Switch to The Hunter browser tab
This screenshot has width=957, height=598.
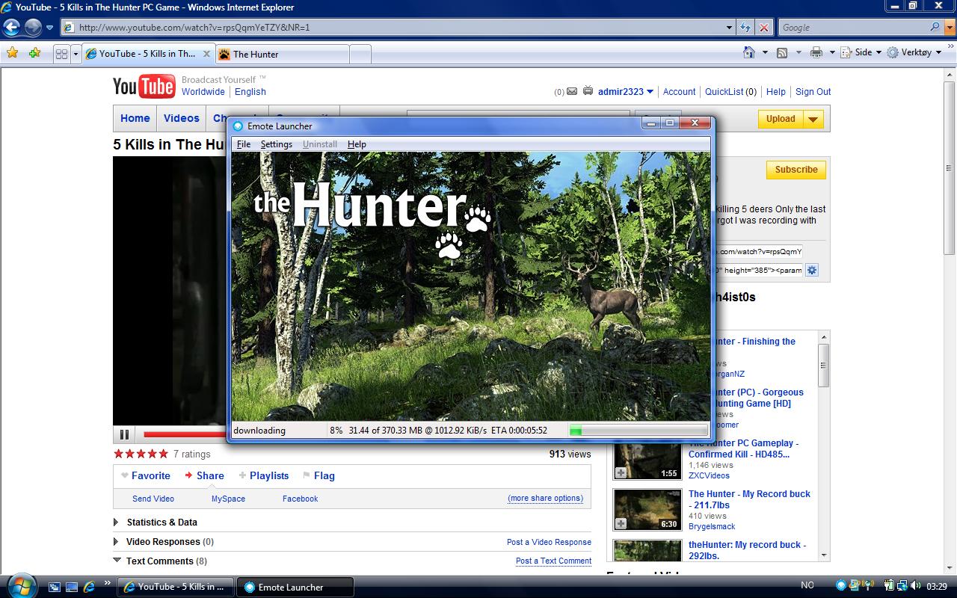283,54
